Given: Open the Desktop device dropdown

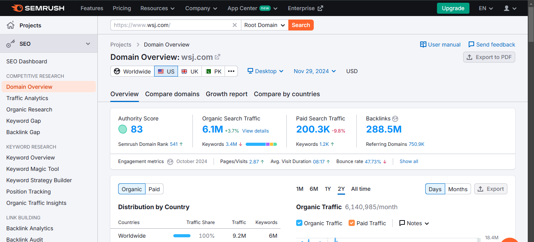Looking at the screenshot, I should 265,71.
